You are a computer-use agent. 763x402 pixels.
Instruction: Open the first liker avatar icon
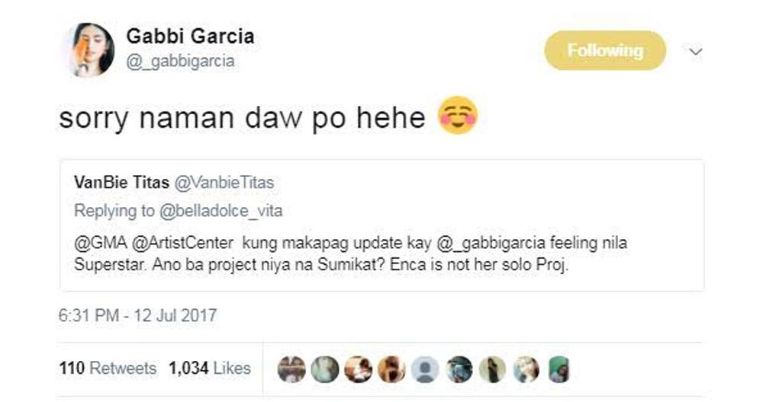(291, 369)
